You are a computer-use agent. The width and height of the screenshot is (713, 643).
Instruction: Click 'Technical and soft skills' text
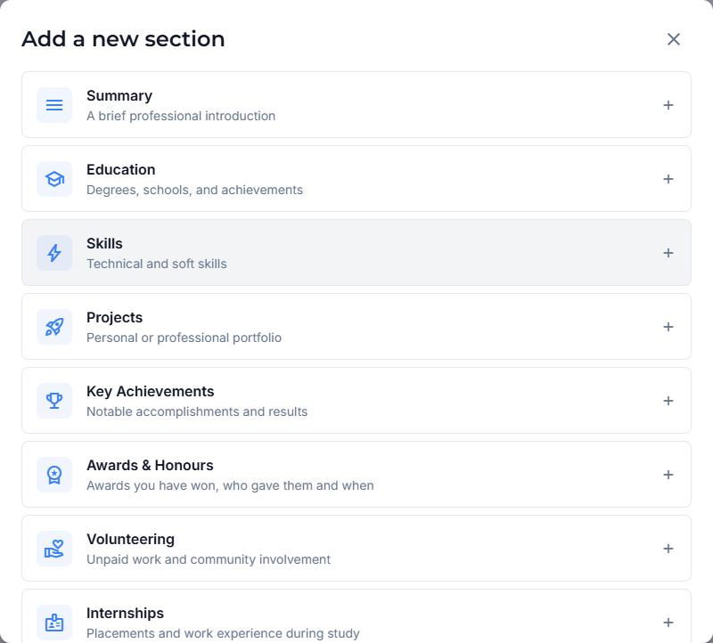point(157,264)
